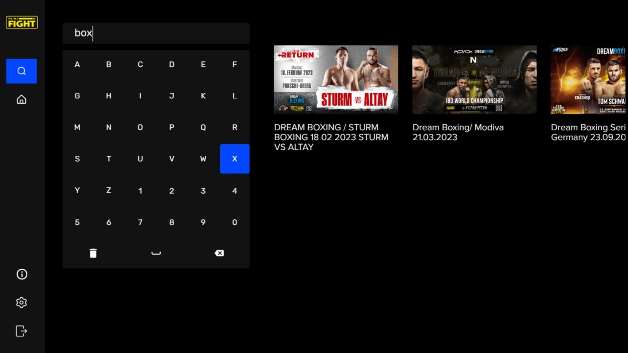Open Sturm vs Altay thumbnail
Viewport: 628px width, 353px height.
(x=336, y=79)
